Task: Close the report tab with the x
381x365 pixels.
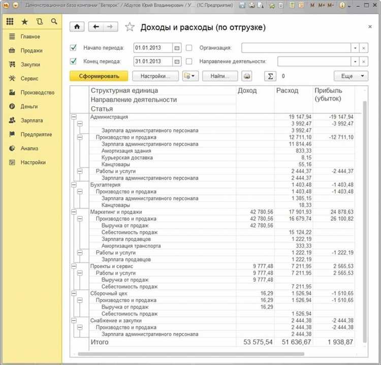Action: [370, 26]
